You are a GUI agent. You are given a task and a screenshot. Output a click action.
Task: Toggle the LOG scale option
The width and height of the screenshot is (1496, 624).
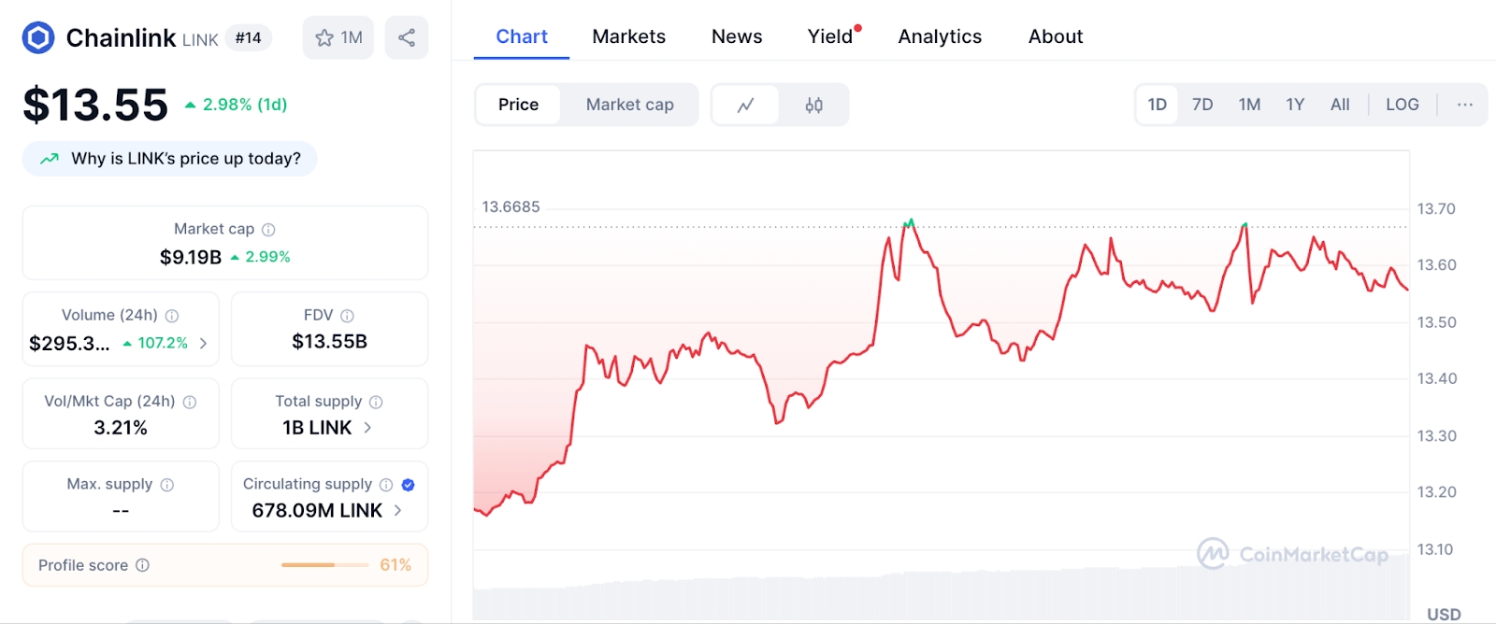[x=1402, y=105]
